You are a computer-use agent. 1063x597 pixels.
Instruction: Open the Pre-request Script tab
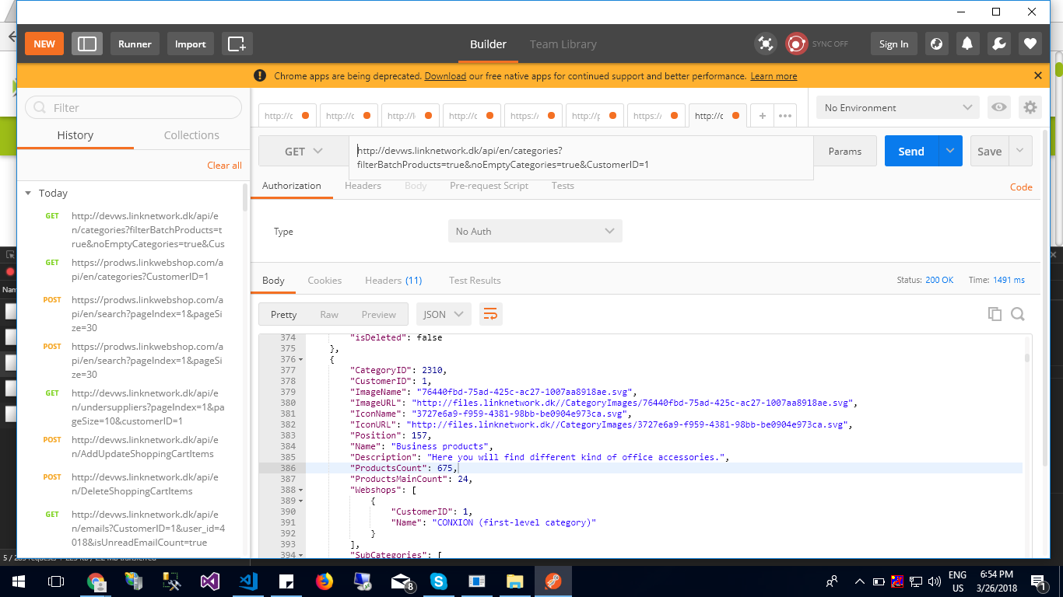click(x=489, y=186)
